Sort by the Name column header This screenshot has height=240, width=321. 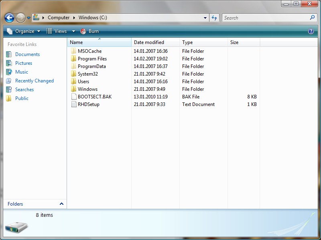pyautogui.click(x=100, y=42)
